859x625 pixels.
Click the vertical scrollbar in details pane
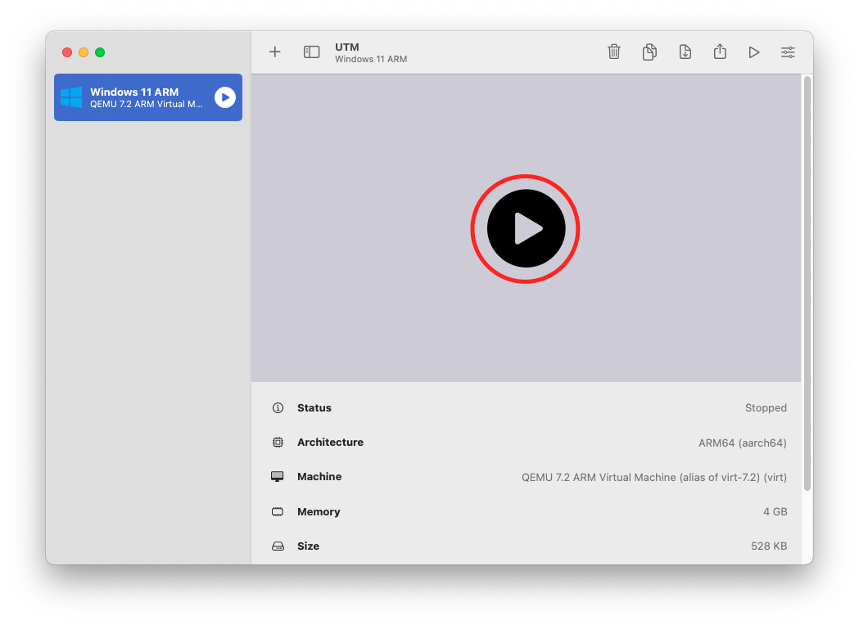(x=807, y=282)
